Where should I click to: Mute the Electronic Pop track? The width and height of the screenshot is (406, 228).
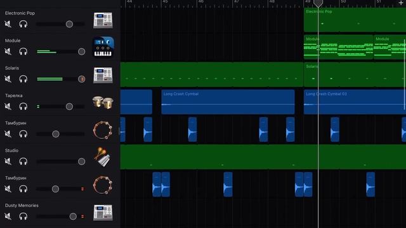(8, 24)
